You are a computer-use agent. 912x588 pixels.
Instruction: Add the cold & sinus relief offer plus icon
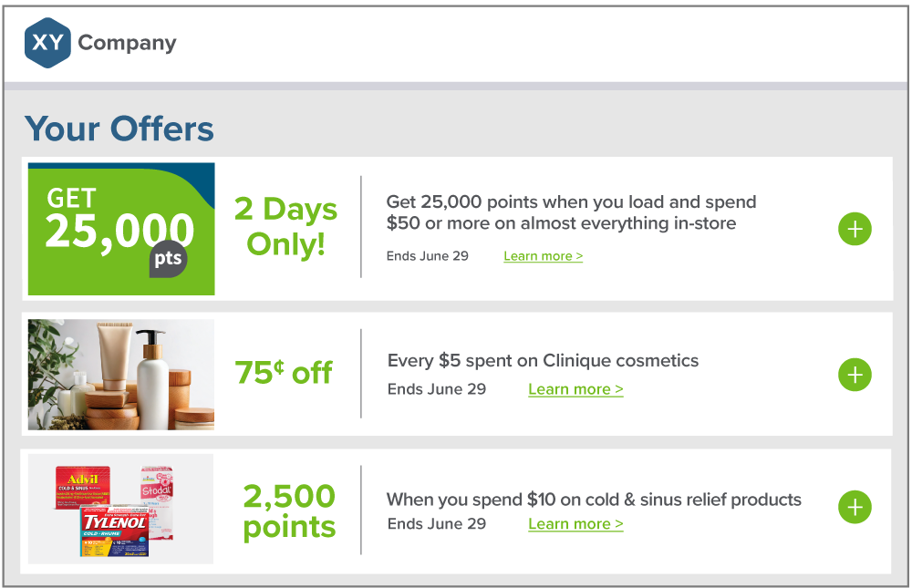(x=855, y=507)
